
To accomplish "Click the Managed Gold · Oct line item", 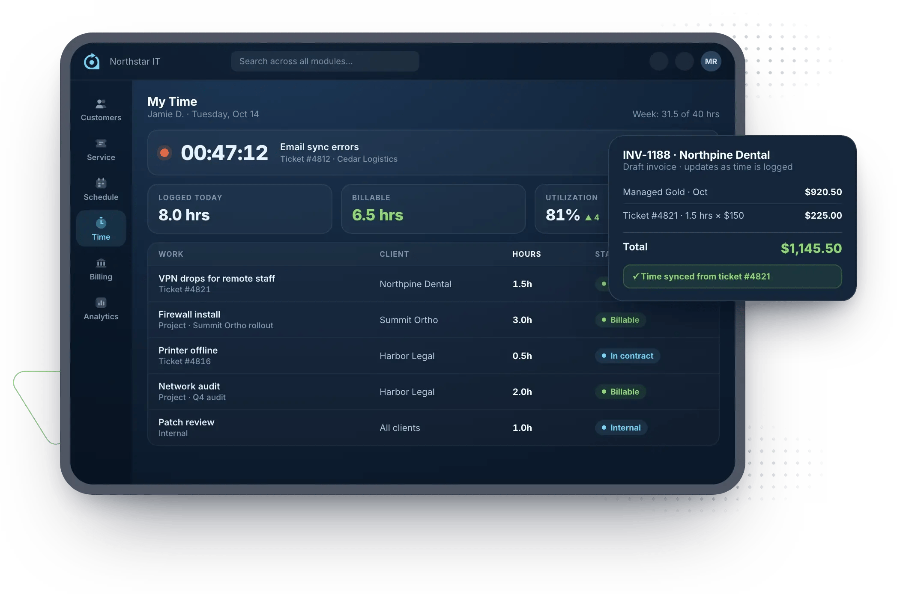I will click(x=665, y=192).
